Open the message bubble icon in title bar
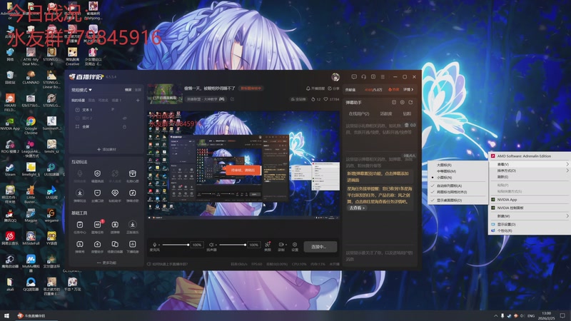 (x=354, y=77)
